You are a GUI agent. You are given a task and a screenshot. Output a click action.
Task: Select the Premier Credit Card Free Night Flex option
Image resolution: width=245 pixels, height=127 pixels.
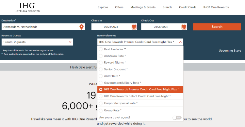[140, 89]
